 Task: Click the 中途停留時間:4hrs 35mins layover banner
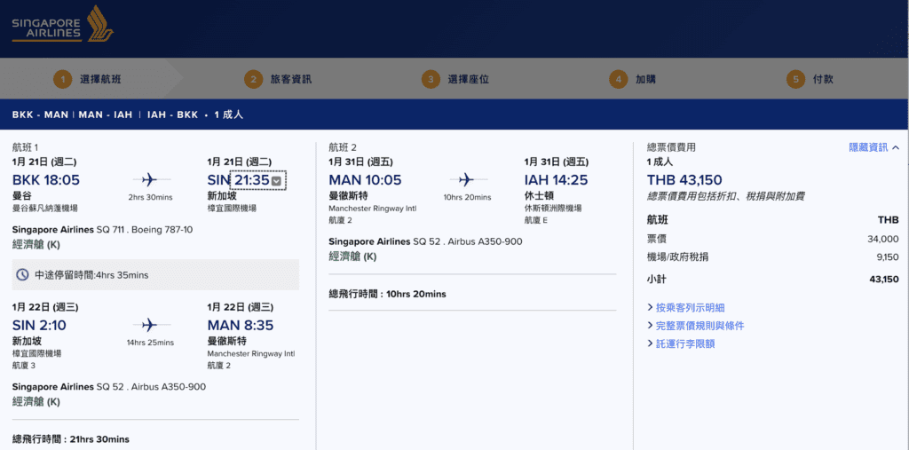click(155, 275)
